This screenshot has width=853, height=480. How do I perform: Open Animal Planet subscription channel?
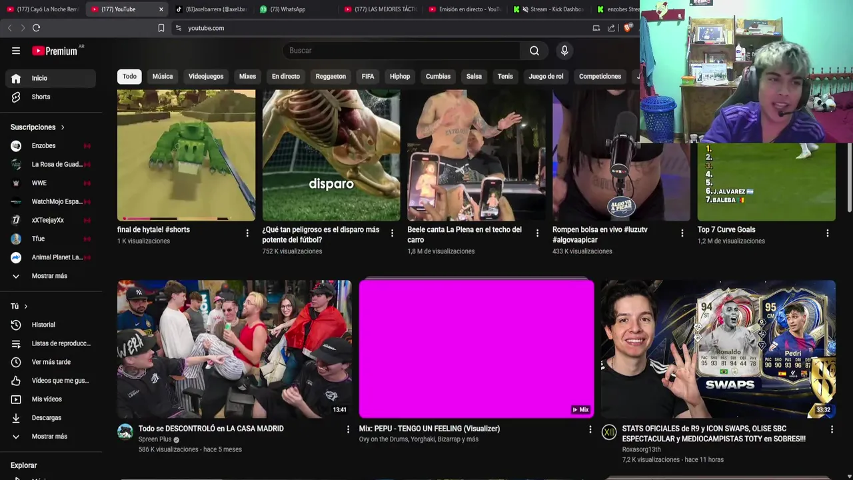tap(51, 258)
